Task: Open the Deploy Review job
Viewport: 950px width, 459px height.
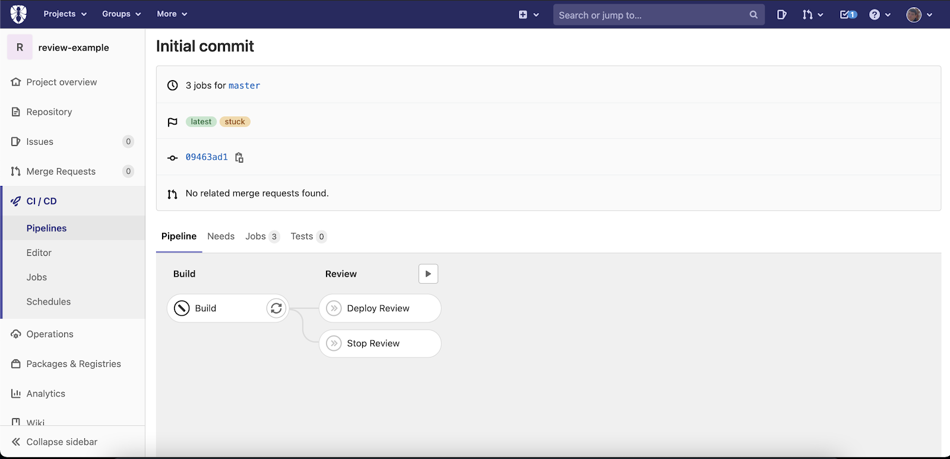Action: (378, 308)
